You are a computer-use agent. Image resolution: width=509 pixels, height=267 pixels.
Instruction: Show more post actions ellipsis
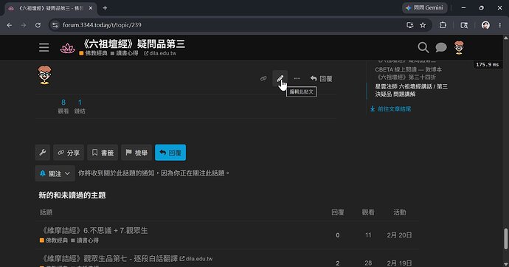tap(297, 78)
